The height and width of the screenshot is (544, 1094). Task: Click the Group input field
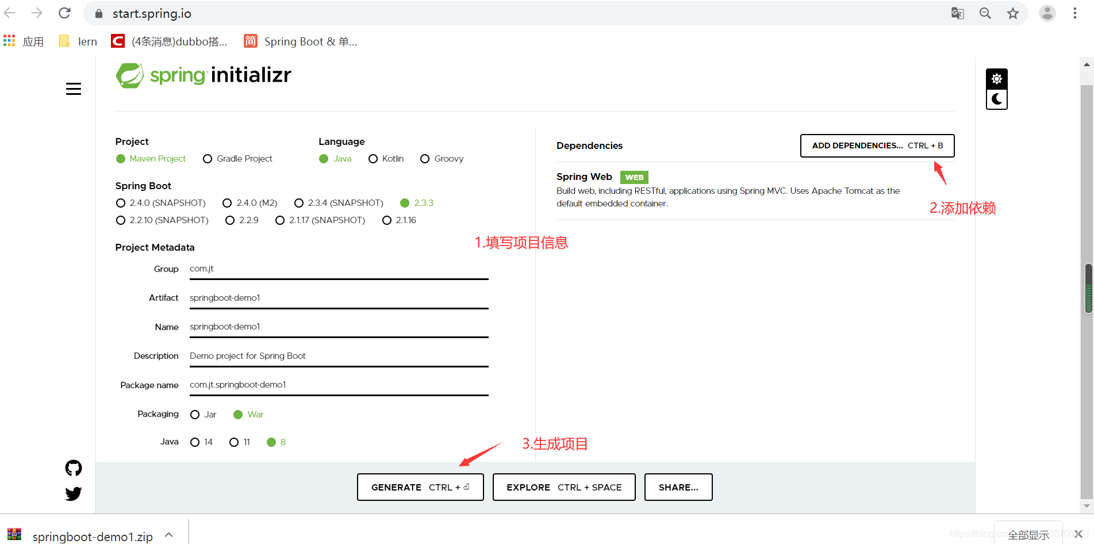pos(339,269)
